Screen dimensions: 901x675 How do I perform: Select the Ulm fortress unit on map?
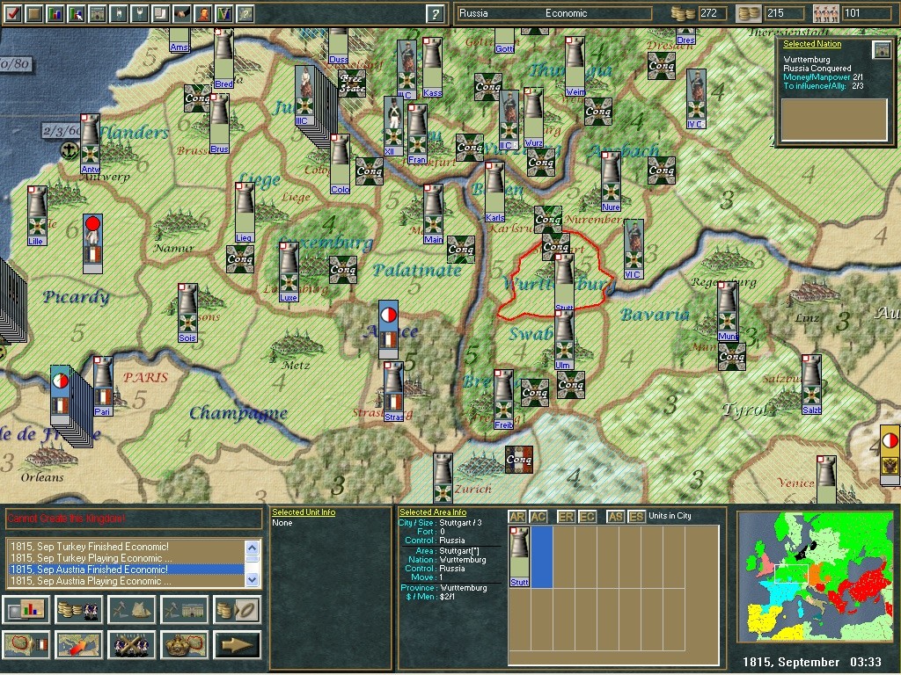click(x=564, y=338)
